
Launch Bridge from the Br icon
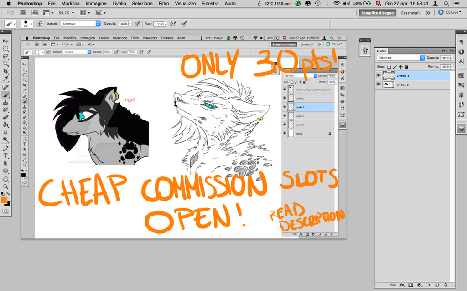click(x=23, y=13)
